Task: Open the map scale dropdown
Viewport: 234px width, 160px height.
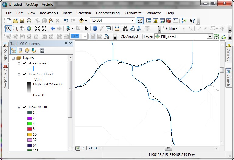Action: point(133,21)
